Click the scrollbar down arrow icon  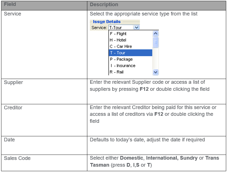[155, 72]
